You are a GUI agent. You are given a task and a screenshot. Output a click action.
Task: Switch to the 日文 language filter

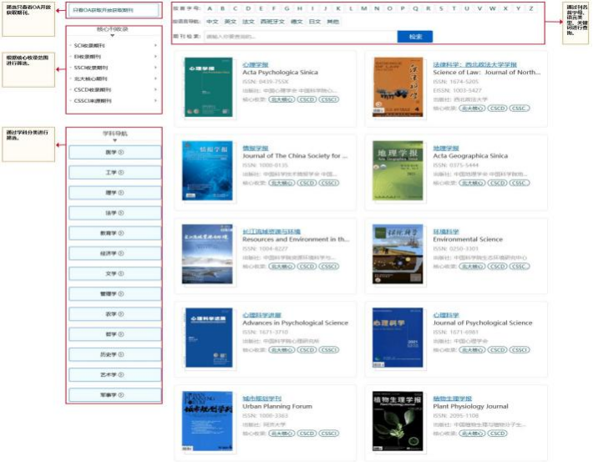(311, 21)
